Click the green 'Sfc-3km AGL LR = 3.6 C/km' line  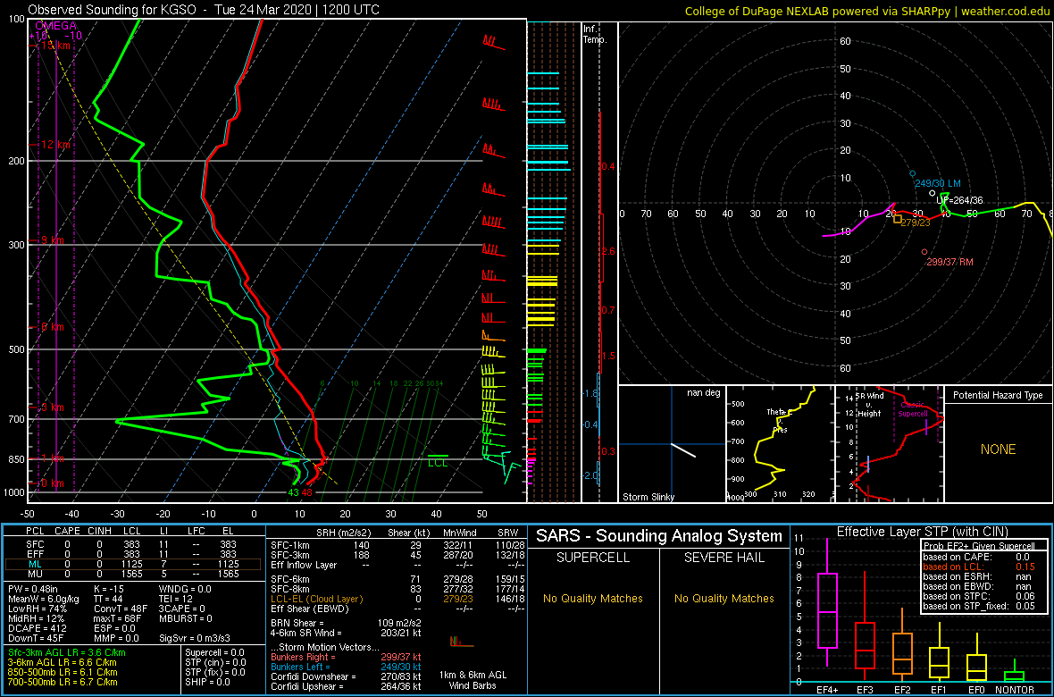point(67,652)
